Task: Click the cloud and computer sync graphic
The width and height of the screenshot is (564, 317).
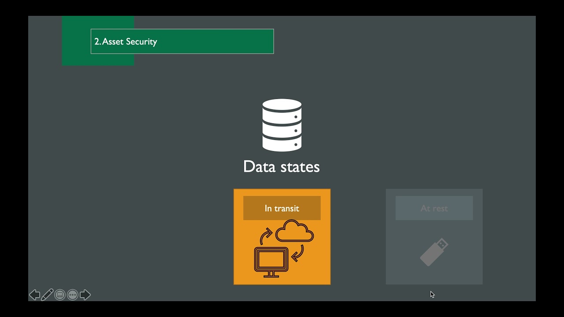Action: click(x=284, y=249)
